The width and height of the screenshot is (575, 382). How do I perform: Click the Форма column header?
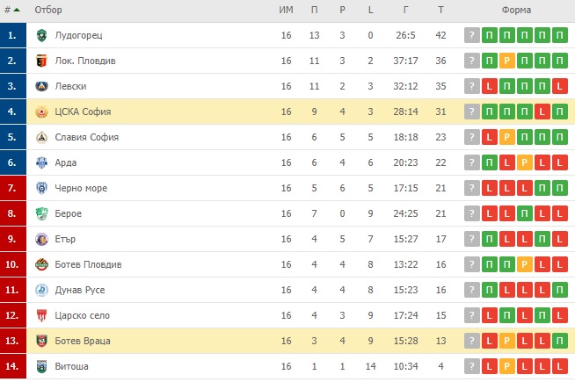point(516,10)
